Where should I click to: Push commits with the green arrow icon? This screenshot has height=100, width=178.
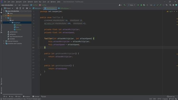pos(160,5)
